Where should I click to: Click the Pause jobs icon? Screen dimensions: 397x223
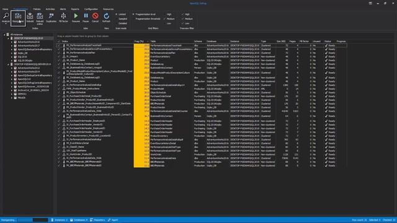click(86, 16)
